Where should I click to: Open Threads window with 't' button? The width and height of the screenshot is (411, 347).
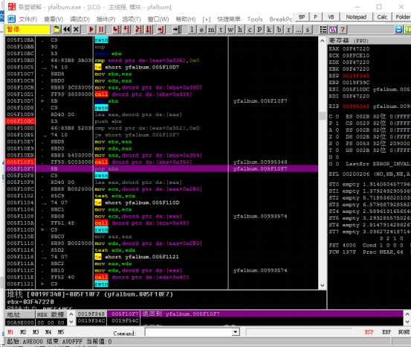[x=221, y=30]
